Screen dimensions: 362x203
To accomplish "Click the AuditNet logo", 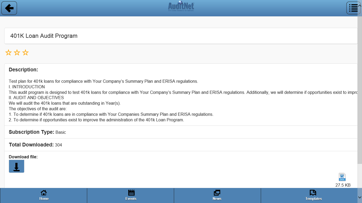I will click(x=181, y=6).
